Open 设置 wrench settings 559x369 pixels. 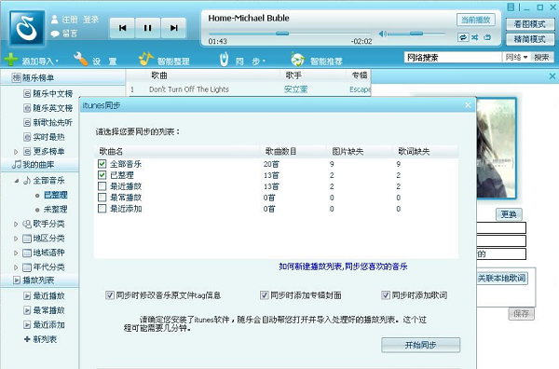(x=80, y=60)
